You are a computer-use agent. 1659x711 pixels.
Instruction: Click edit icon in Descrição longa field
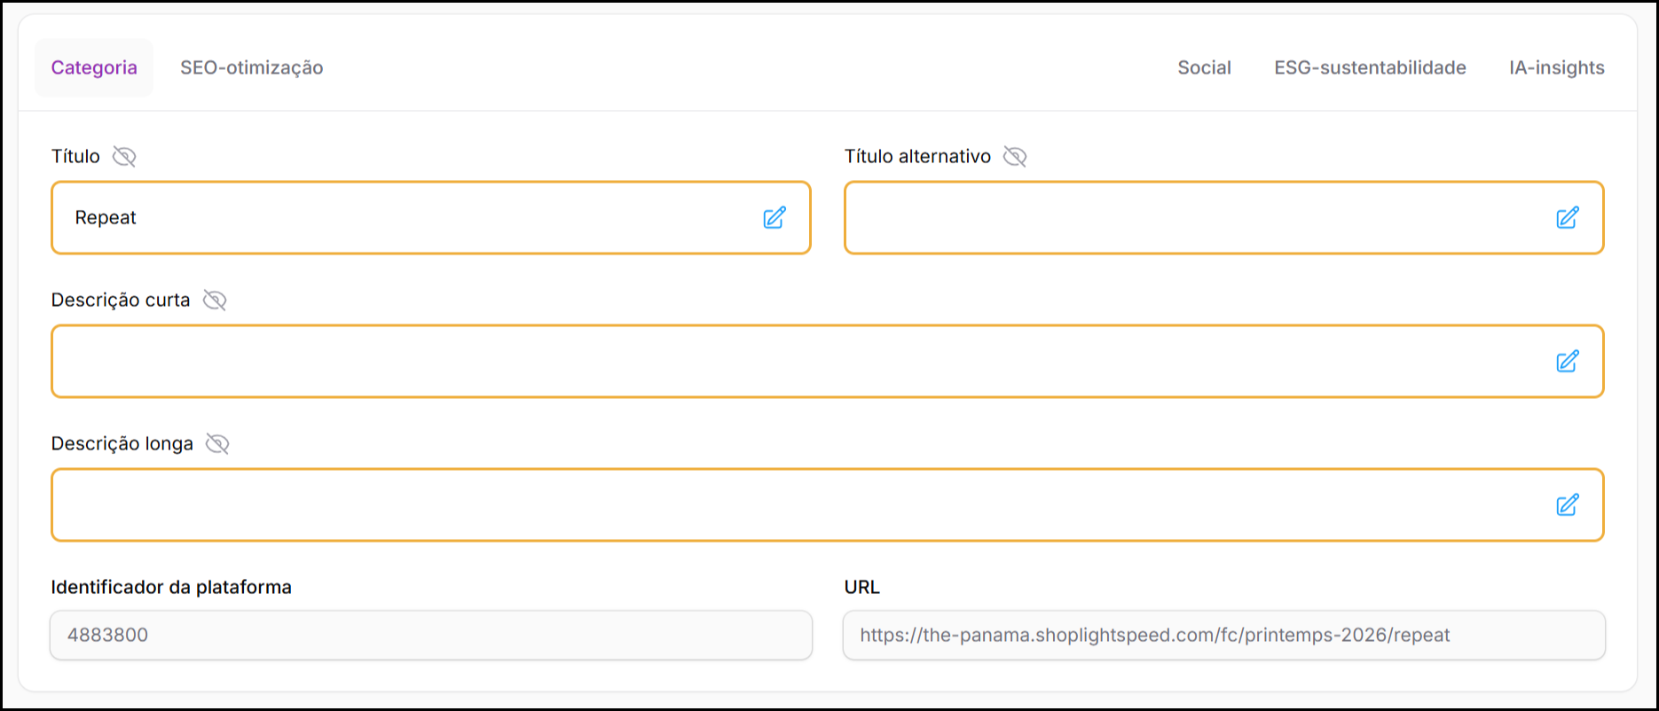pyautogui.click(x=1567, y=505)
